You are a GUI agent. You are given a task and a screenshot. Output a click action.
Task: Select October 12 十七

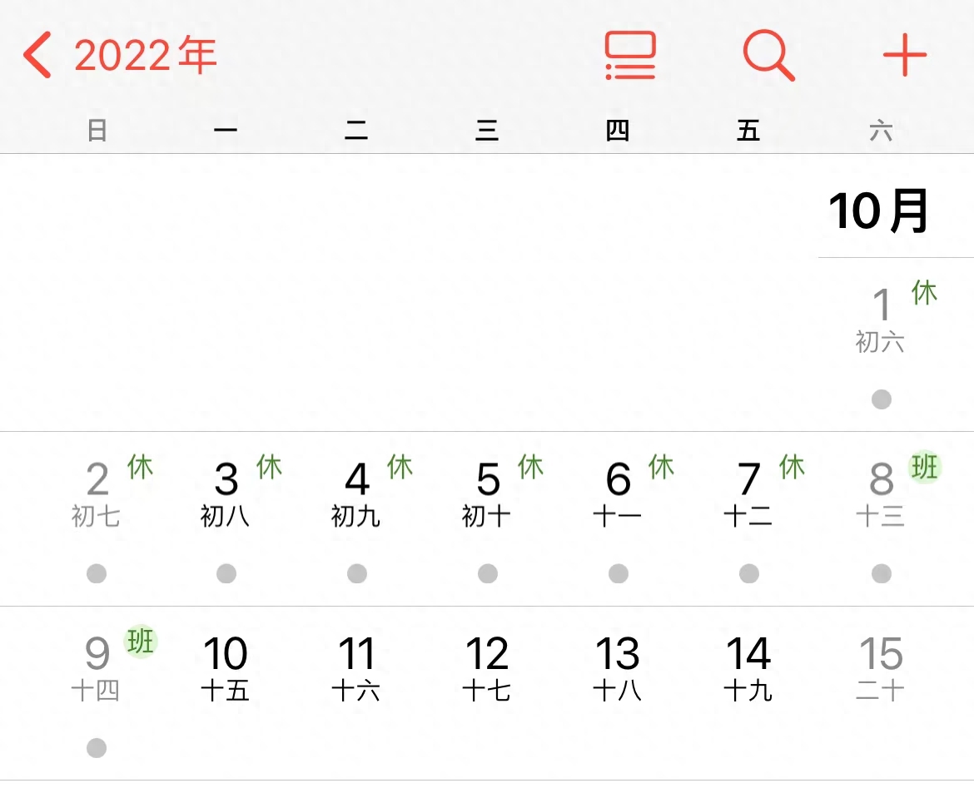click(x=487, y=668)
